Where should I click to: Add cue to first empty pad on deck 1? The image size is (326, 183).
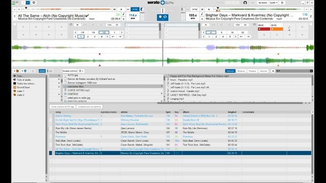point(23,27)
